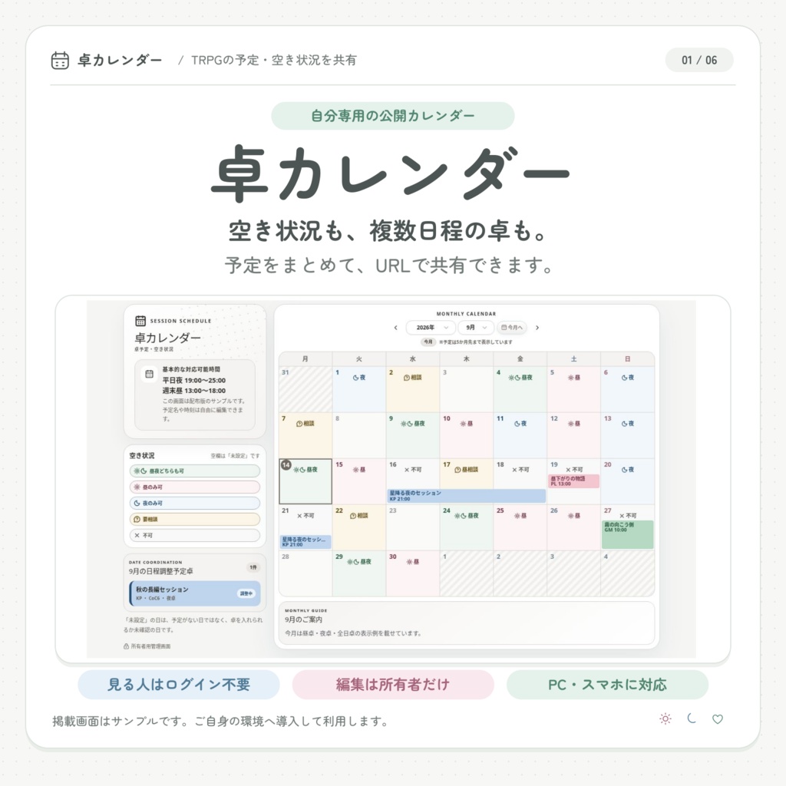Click the 調整中 status badge
The height and width of the screenshot is (786, 786).
point(246,593)
